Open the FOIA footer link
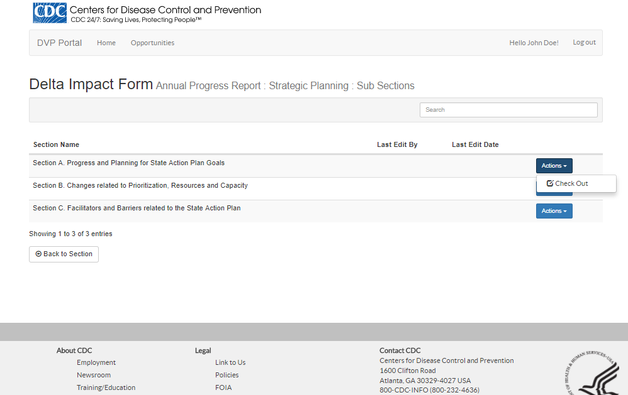Screen dimensions: 628x395 [x=223, y=387]
